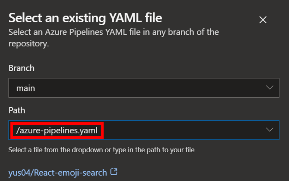Click the external link icon beside React-emoji-search

coord(114,172)
